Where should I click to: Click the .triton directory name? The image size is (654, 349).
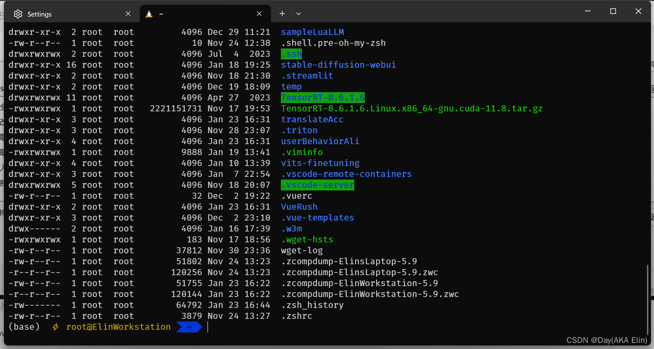point(299,131)
